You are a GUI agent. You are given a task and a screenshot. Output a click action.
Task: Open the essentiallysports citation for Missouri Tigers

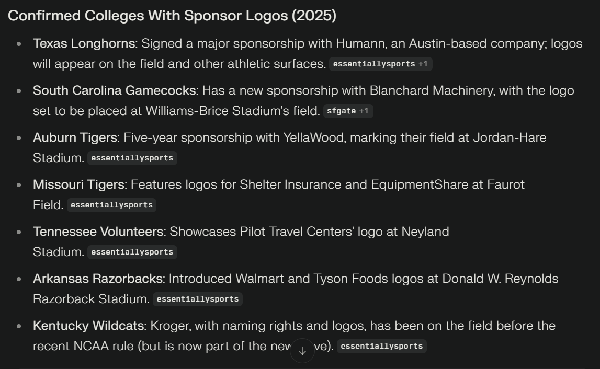[x=111, y=205]
